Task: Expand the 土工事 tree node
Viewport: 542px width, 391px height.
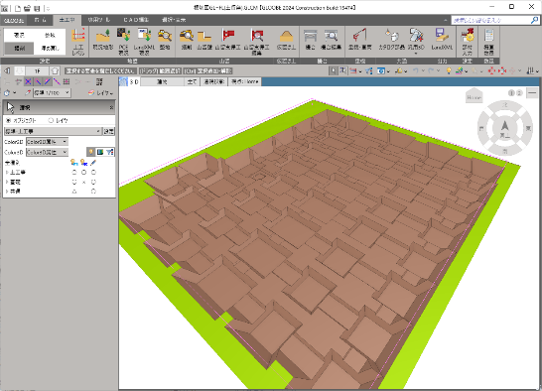Action: (x=7, y=172)
